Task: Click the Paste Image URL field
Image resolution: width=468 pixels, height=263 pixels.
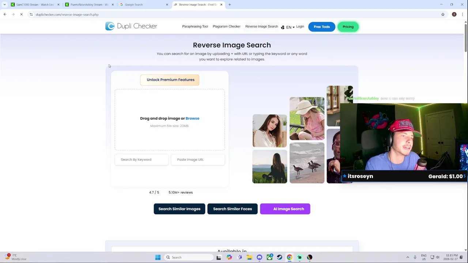Action: [198, 160]
